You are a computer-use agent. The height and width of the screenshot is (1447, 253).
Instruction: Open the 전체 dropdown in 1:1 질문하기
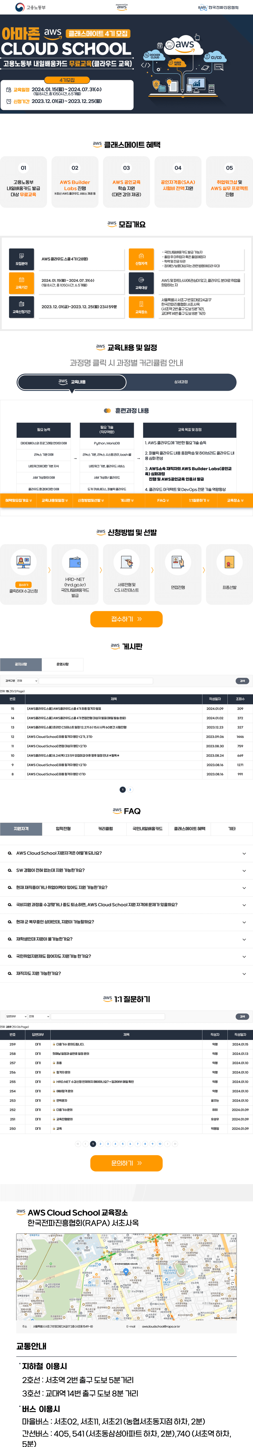pyautogui.click(x=39, y=1016)
